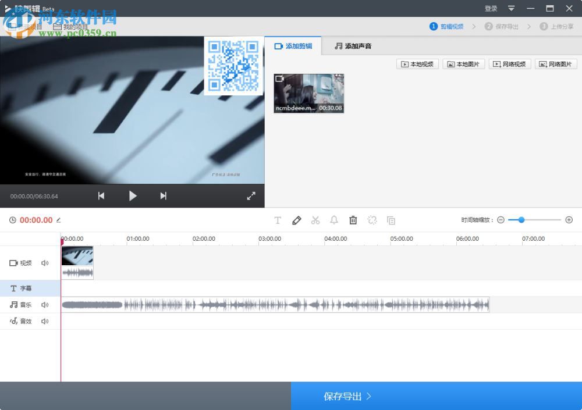Select the 视频 track label

(x=20, y=263)
